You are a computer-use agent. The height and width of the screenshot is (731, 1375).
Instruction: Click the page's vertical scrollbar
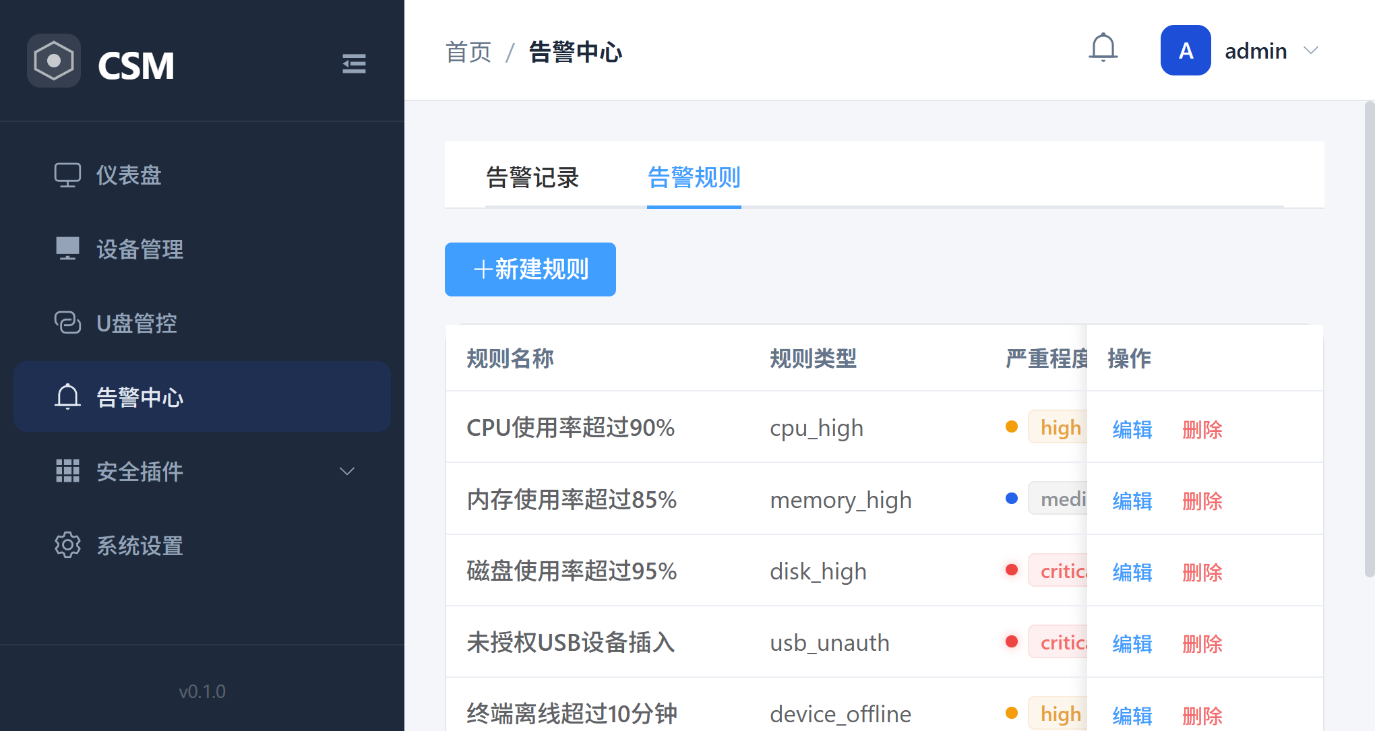[x=1369, y=337]
